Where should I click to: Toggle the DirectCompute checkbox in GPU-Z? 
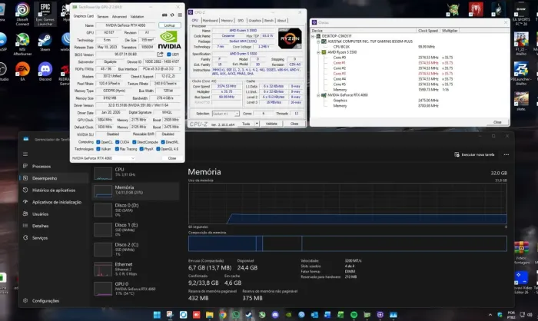pos(134,142)
